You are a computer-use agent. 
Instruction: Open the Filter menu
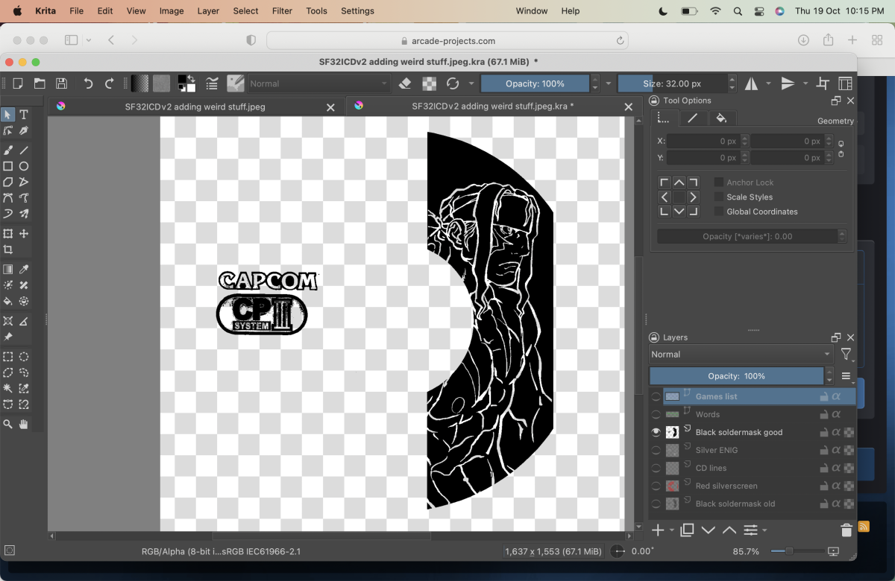click(282, 11)
